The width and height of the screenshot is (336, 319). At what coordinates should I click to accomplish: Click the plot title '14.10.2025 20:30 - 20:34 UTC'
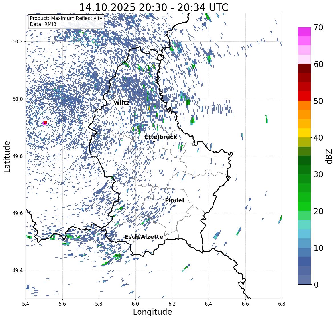click(154, 7)
